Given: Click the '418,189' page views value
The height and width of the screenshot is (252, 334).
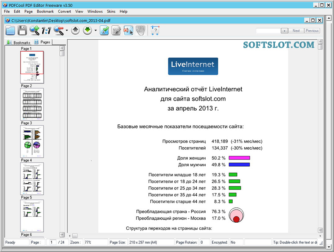Looking at the screenshot, I should pos(220,141).
